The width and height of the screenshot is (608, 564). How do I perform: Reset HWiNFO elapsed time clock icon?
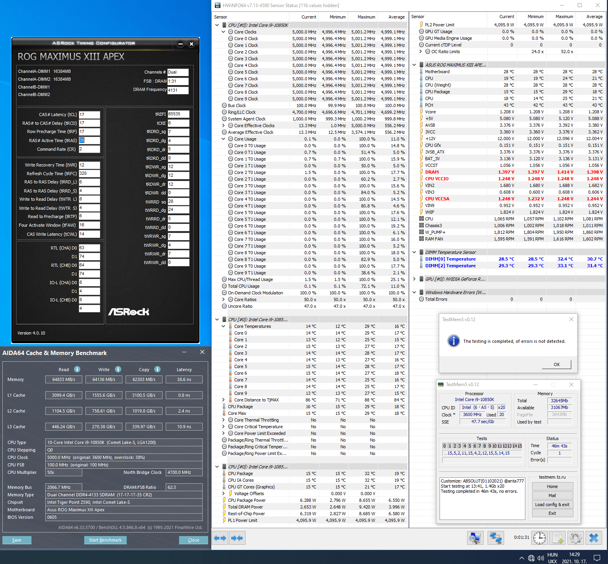coord(540,538)
